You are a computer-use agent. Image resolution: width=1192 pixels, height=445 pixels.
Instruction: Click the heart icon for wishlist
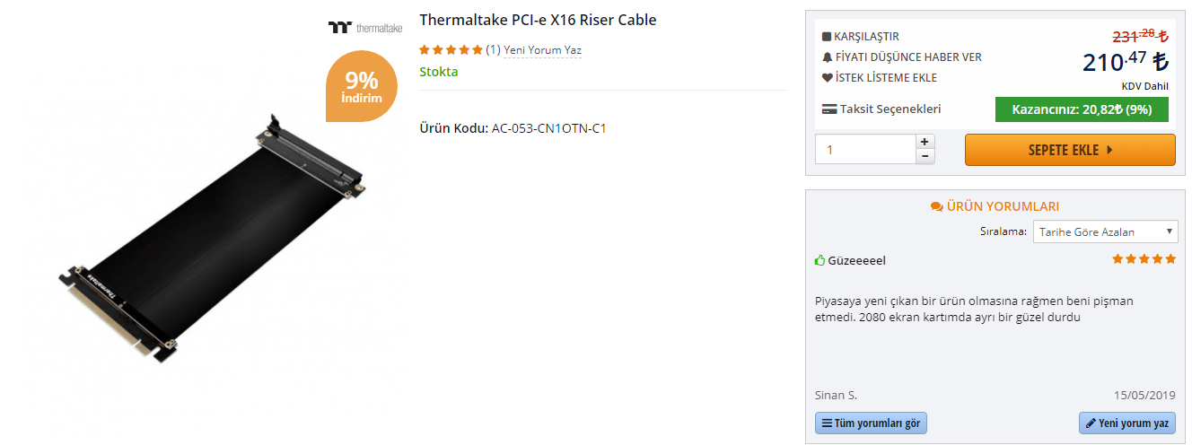828,78
